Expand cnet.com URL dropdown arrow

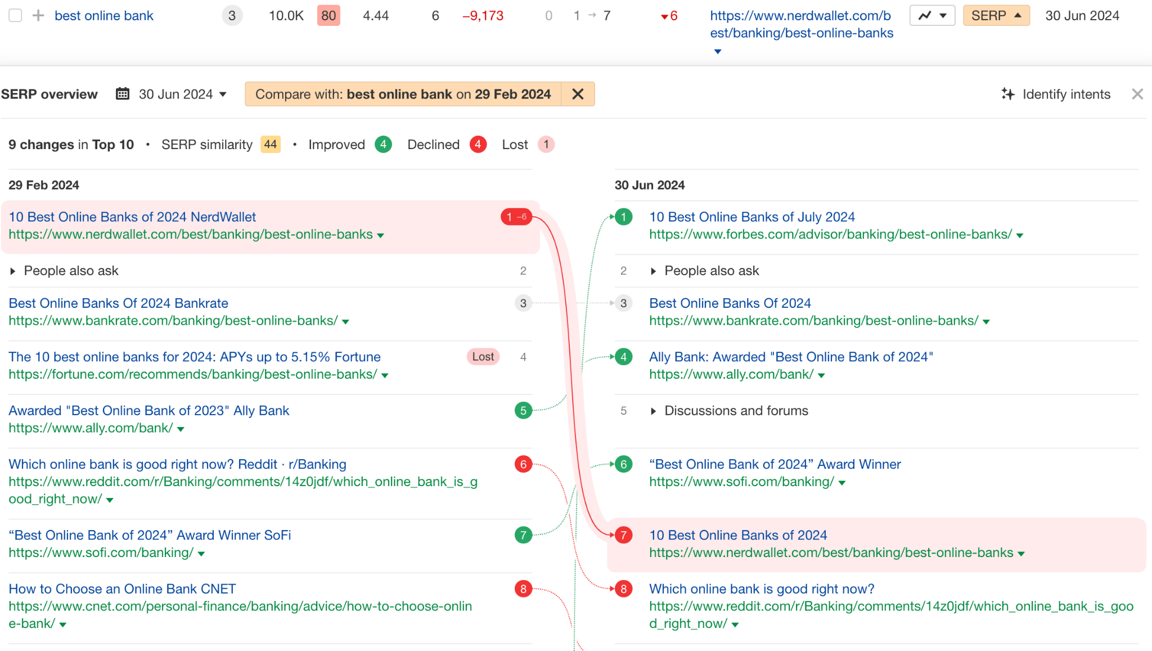pyautogui.click(x=63, y=625)
